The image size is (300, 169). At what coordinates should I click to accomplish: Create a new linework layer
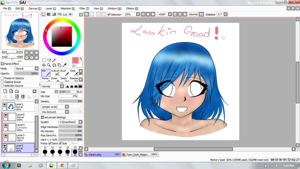[11, 91]
